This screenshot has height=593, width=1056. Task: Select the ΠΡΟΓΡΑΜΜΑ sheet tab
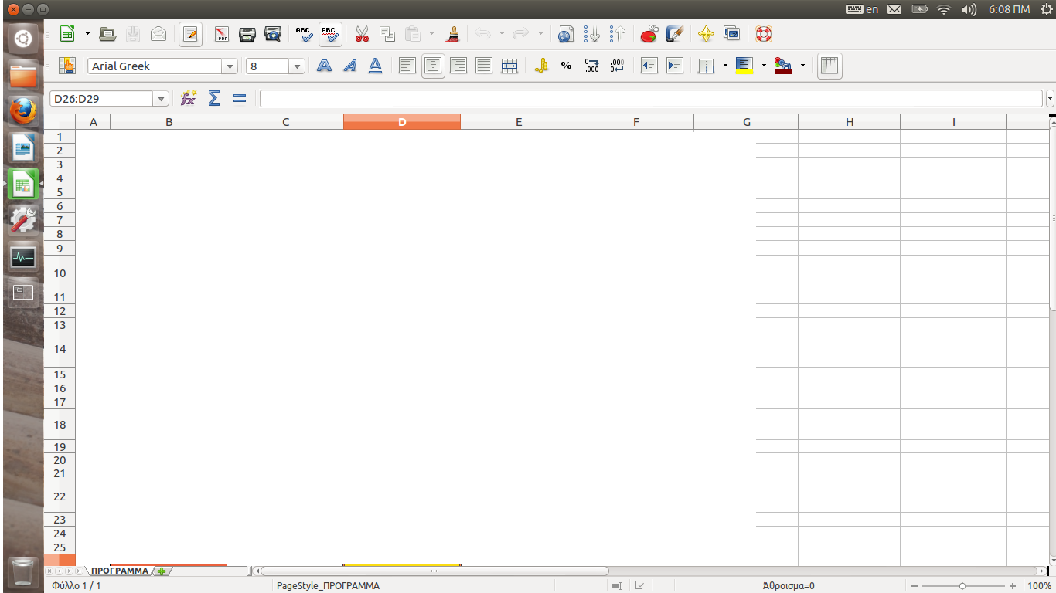pyautogui.click(x=119, y=571)
